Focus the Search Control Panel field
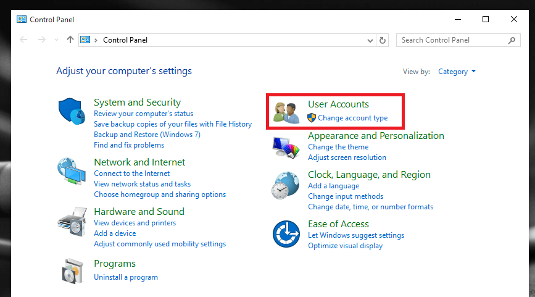This screenshot has width=535, height=297. point(454,40)
